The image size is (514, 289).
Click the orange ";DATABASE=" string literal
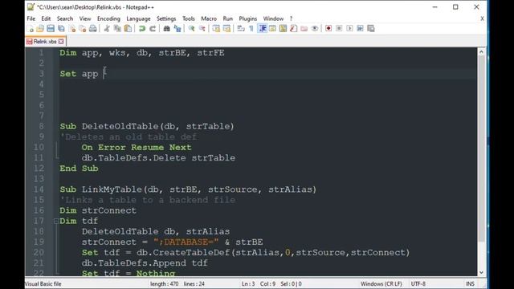click(x=186, y=242)
